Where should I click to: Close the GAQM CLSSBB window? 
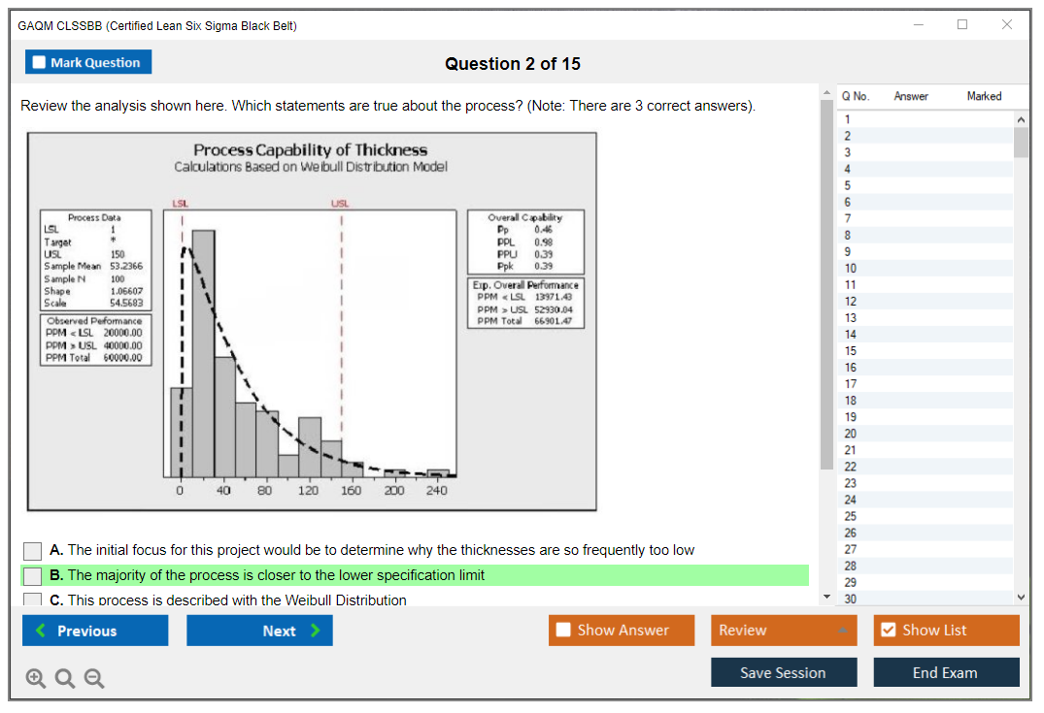(1007, 25)
